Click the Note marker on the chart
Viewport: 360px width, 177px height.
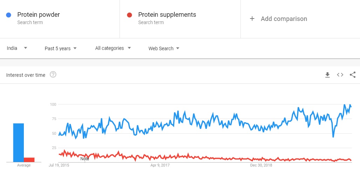coord(84,159)
